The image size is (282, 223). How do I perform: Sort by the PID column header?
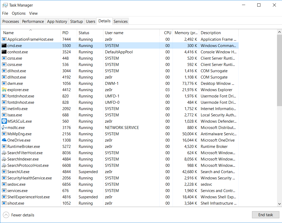click(x=69, y=33)
